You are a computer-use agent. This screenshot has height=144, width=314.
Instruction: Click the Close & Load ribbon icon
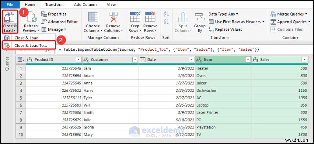(9, 17)
